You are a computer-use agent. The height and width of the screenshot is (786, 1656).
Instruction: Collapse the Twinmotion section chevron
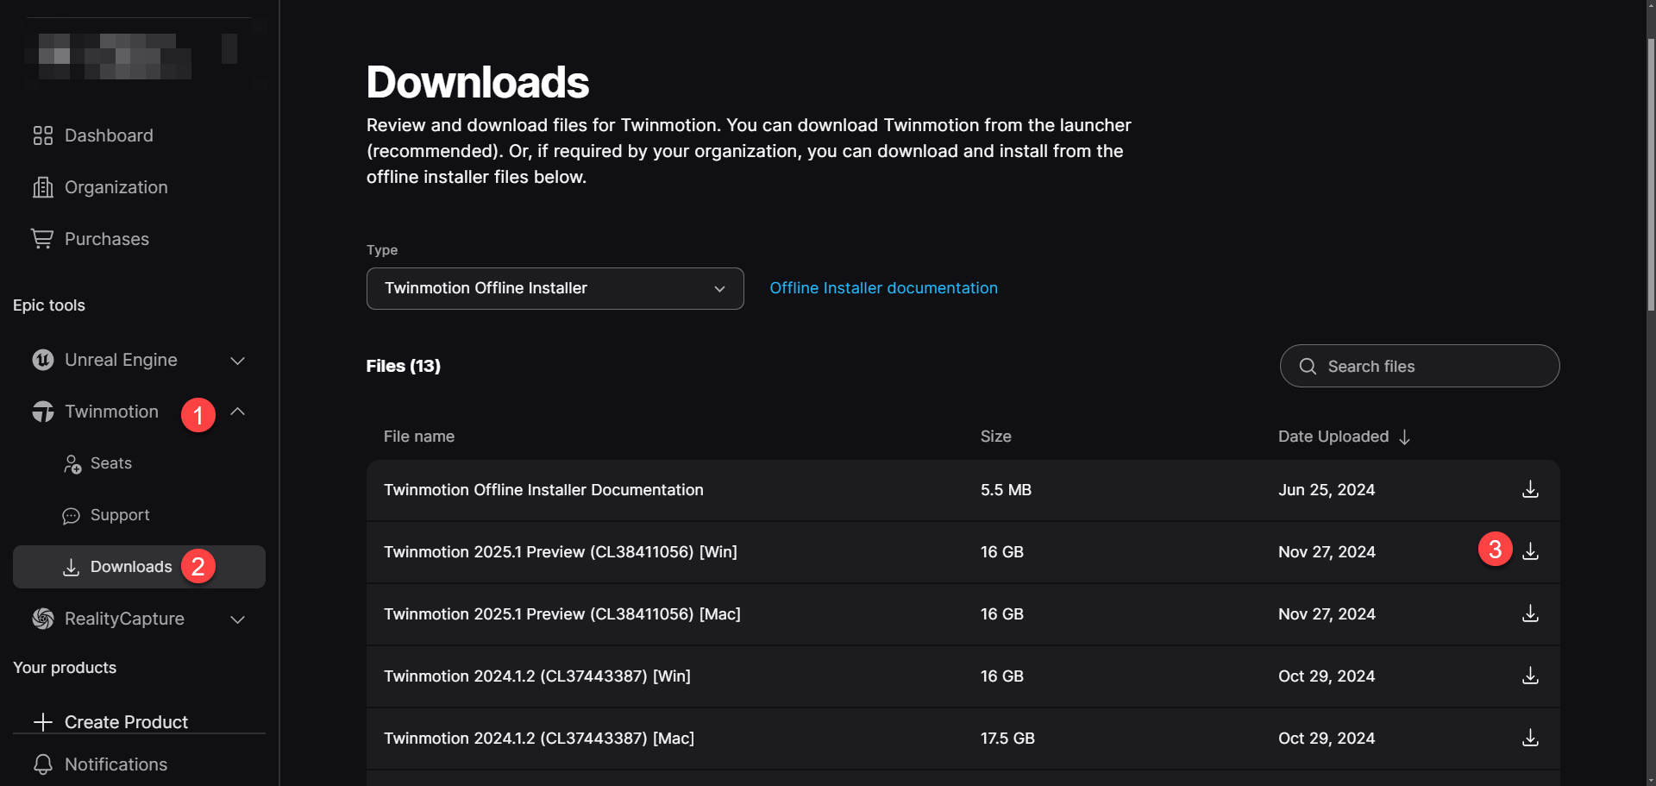(x=238, y=412)
